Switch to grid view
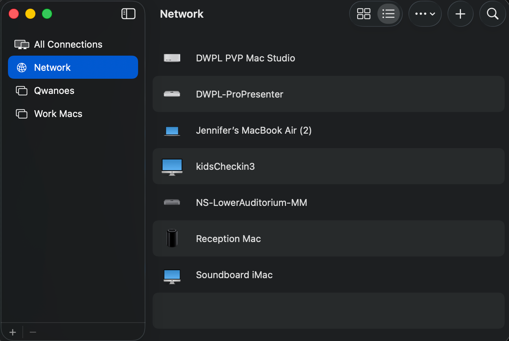The width and height of the screenshot is (509, 341). tap(364, 14)
